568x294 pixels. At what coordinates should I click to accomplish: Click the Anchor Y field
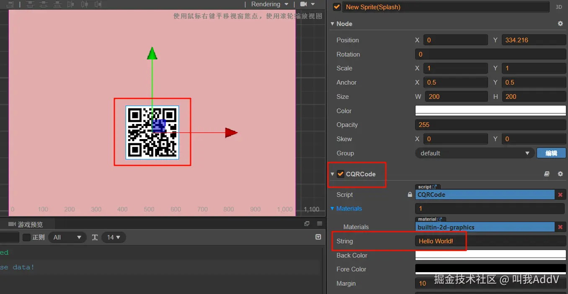click(534, 83)
